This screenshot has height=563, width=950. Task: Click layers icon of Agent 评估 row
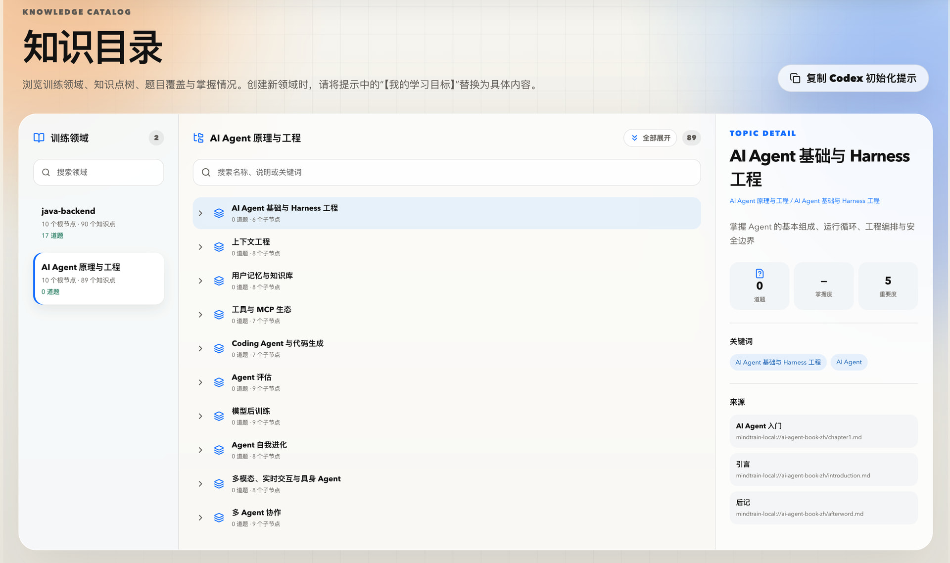point(219,382)
